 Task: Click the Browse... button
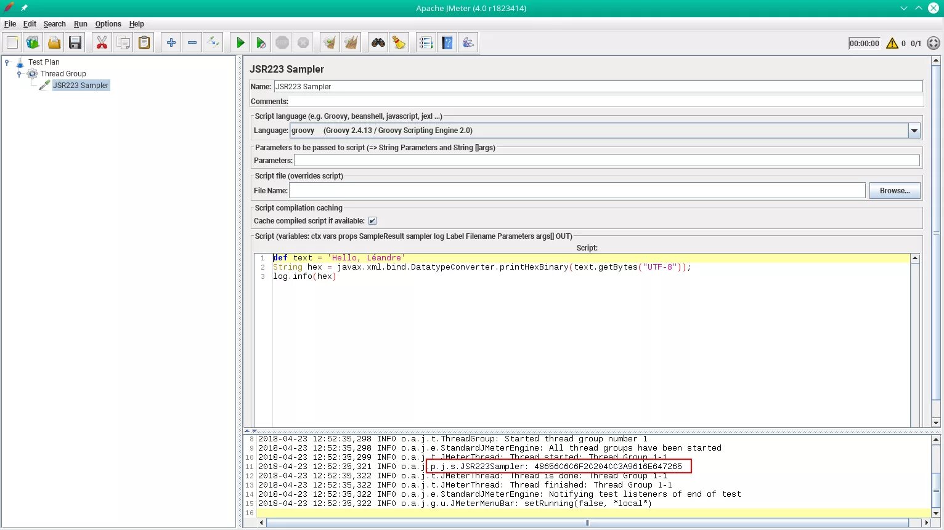(x=895, y=191)
